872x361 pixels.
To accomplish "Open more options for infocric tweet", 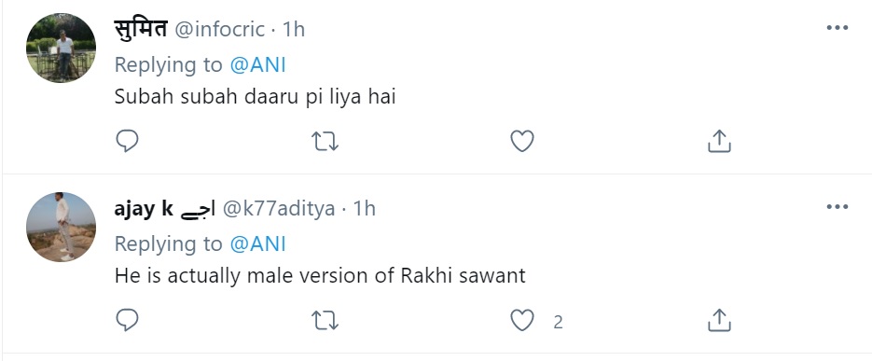I will click(837, 28).
